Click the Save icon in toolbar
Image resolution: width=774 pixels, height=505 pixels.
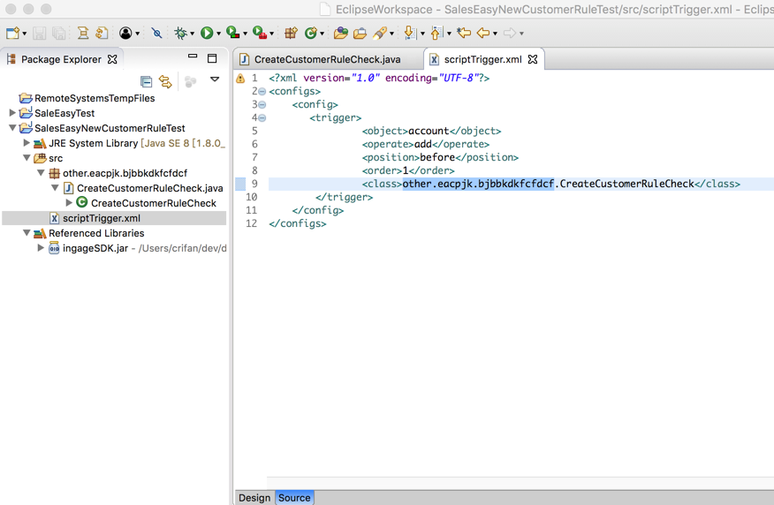click(x=40, y=34)
